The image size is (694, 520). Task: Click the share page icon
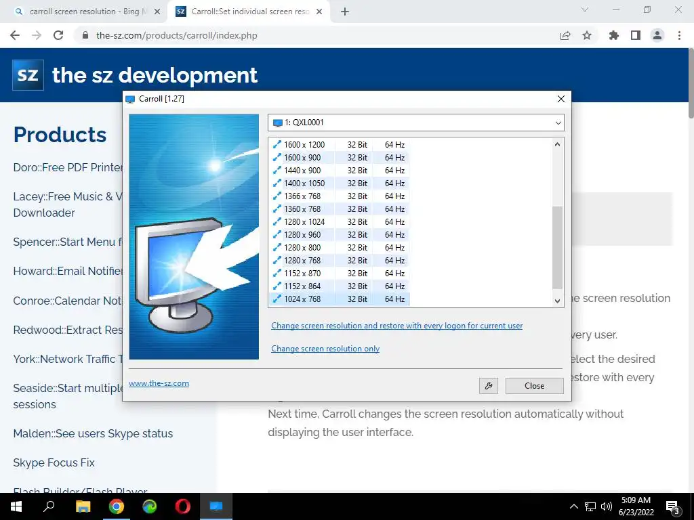coord(565,35)
